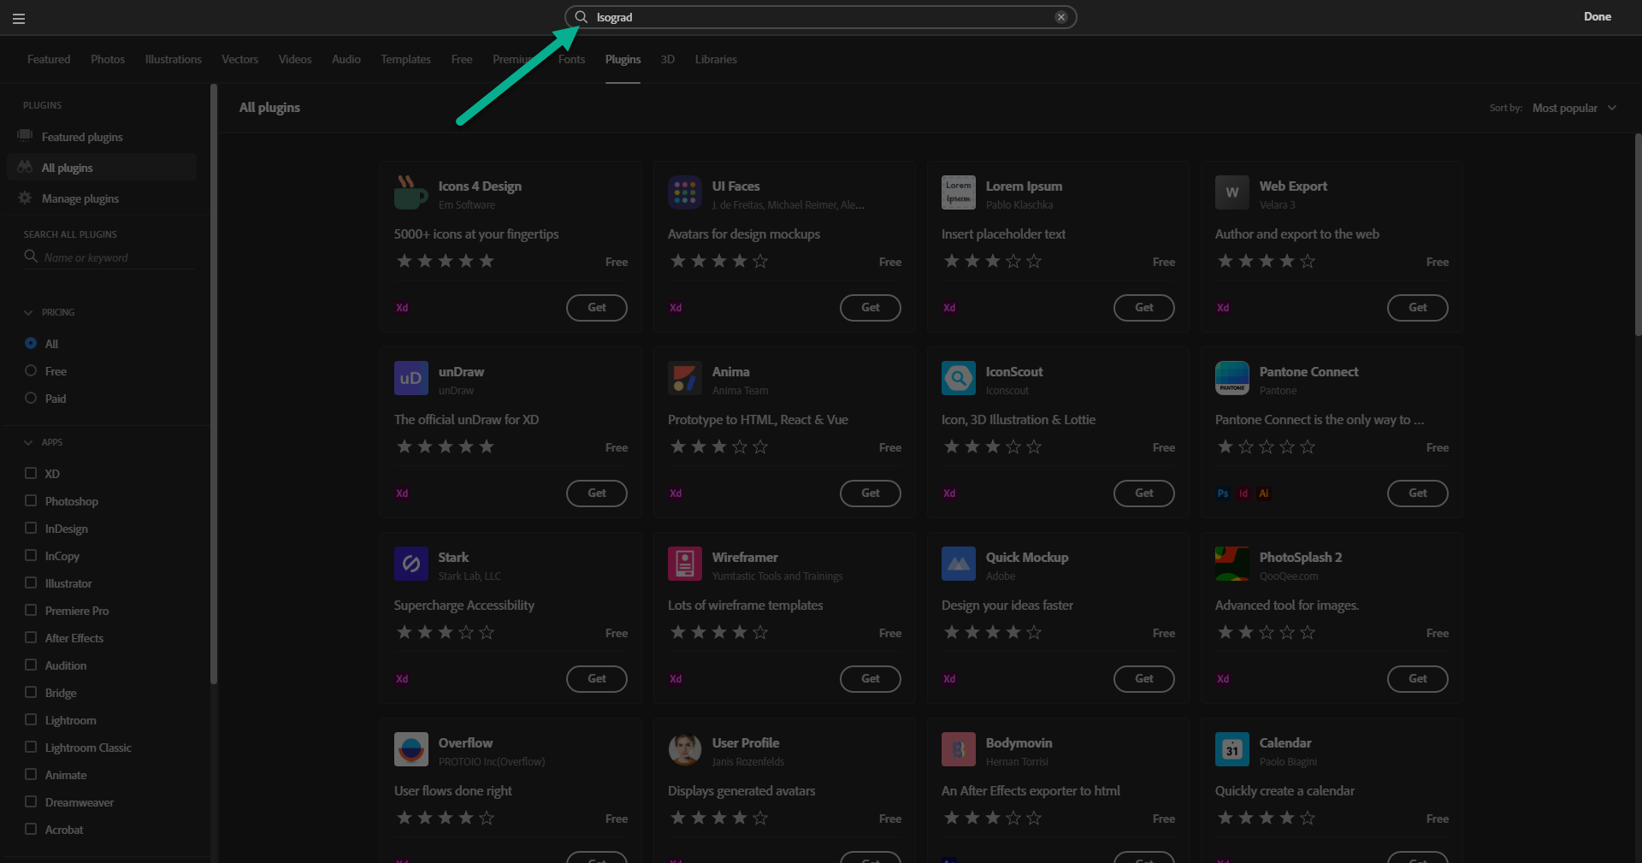This screenshot has width=1642, height=863.
Task: Collapse the Pricing filter section
Action: [x=28, y=312]
